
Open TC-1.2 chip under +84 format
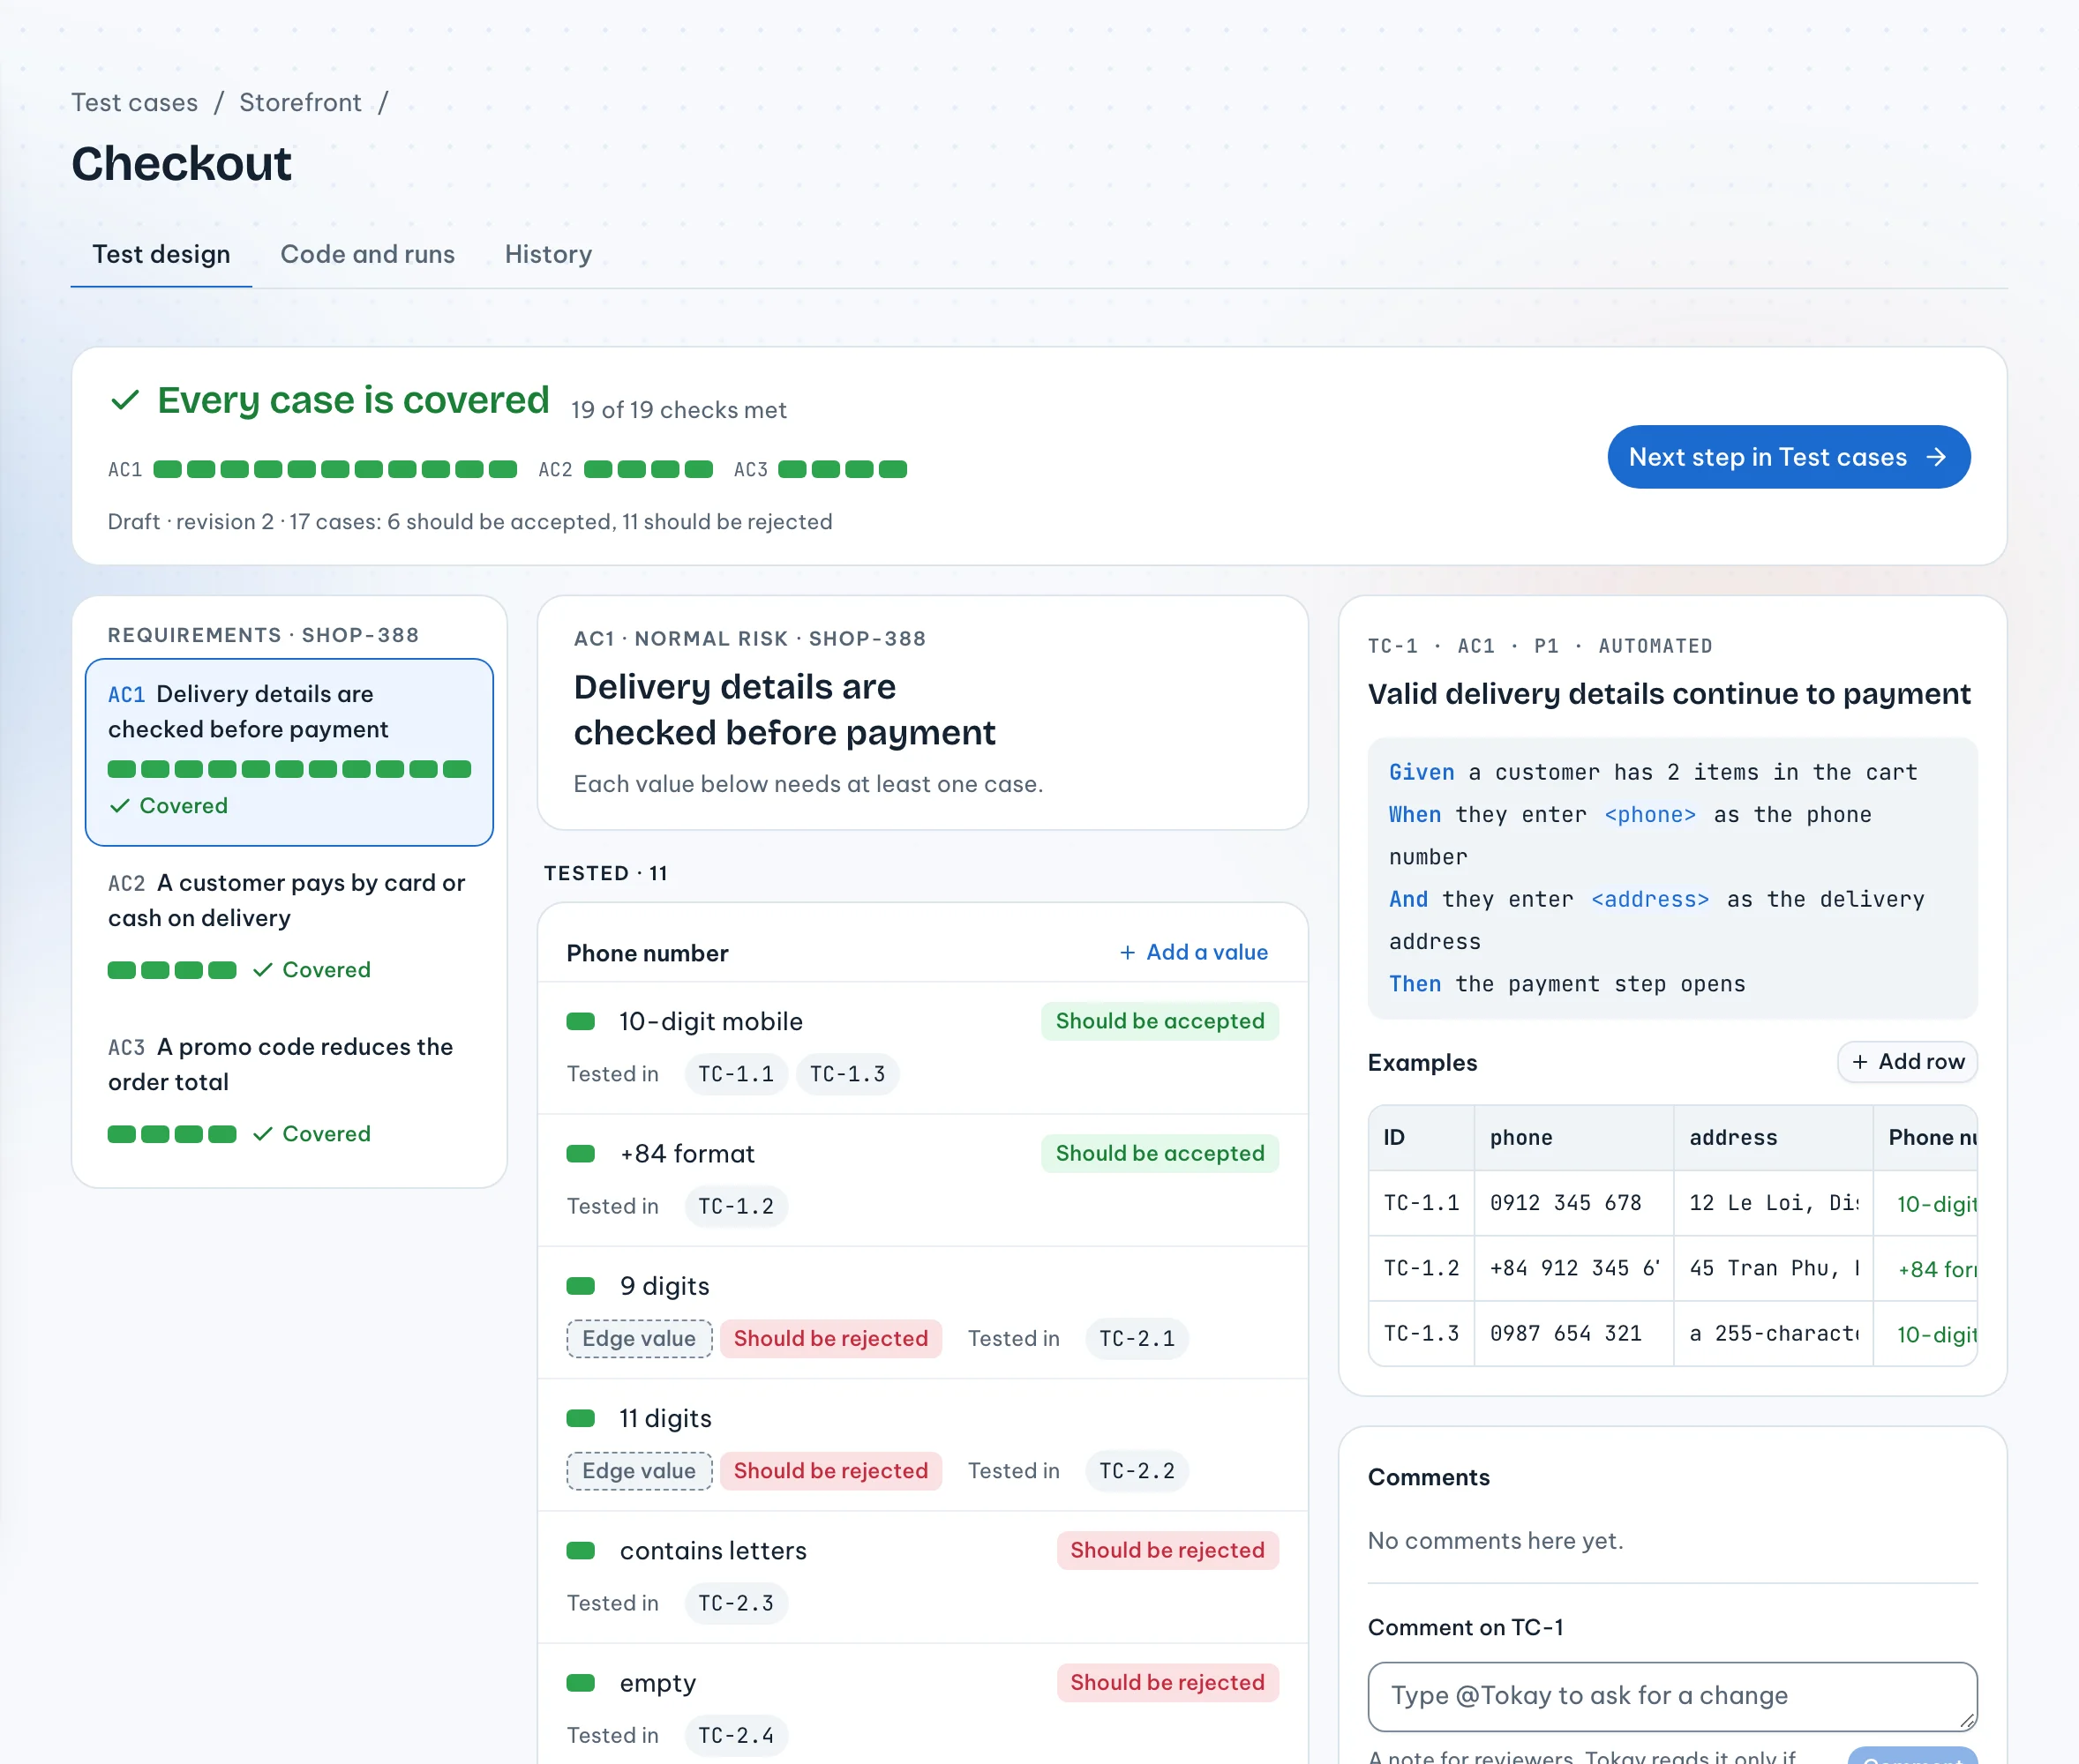[x=735, y=1206]
